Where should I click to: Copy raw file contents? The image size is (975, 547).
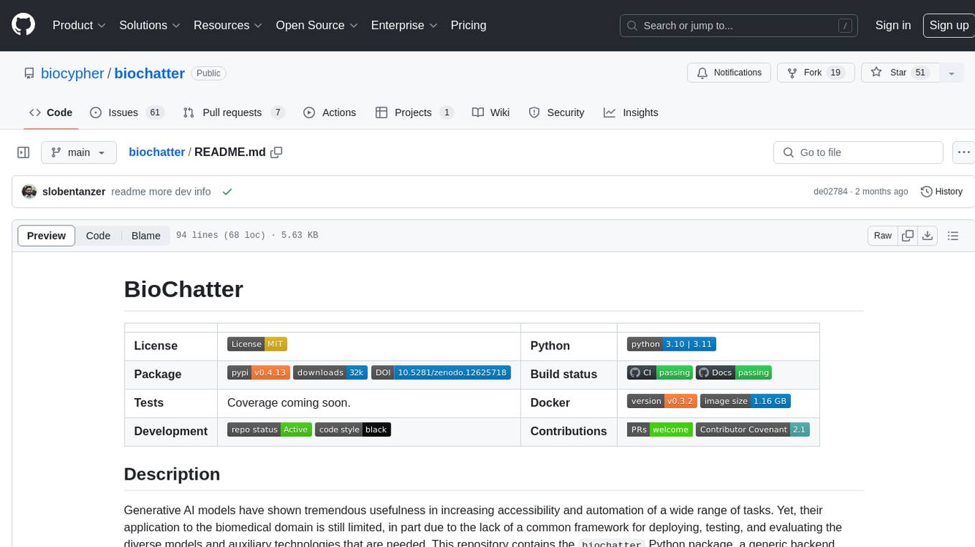(908, 236)
